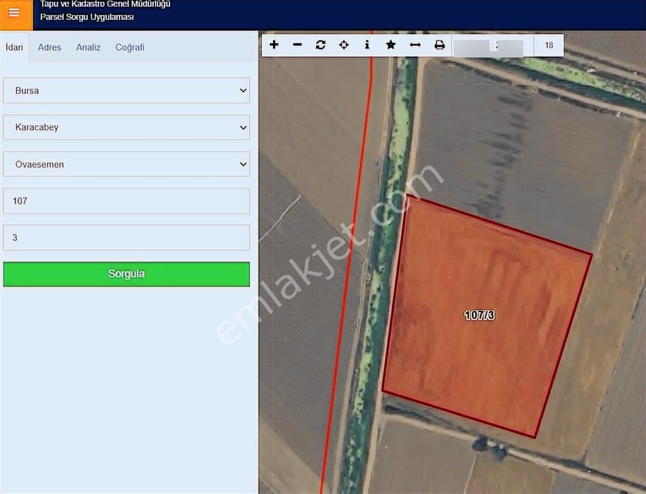Click the info icon in map toolbar
The width and height of the screenshot is (646, 494).
click(367, 45)
